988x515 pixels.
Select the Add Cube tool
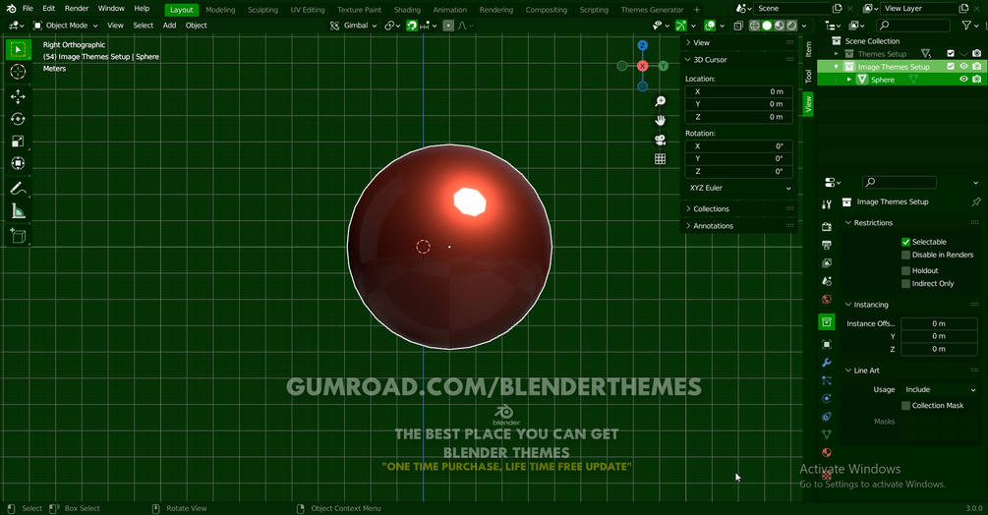(x=19, y=236)
